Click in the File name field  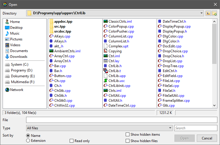[x=121, y=120]
